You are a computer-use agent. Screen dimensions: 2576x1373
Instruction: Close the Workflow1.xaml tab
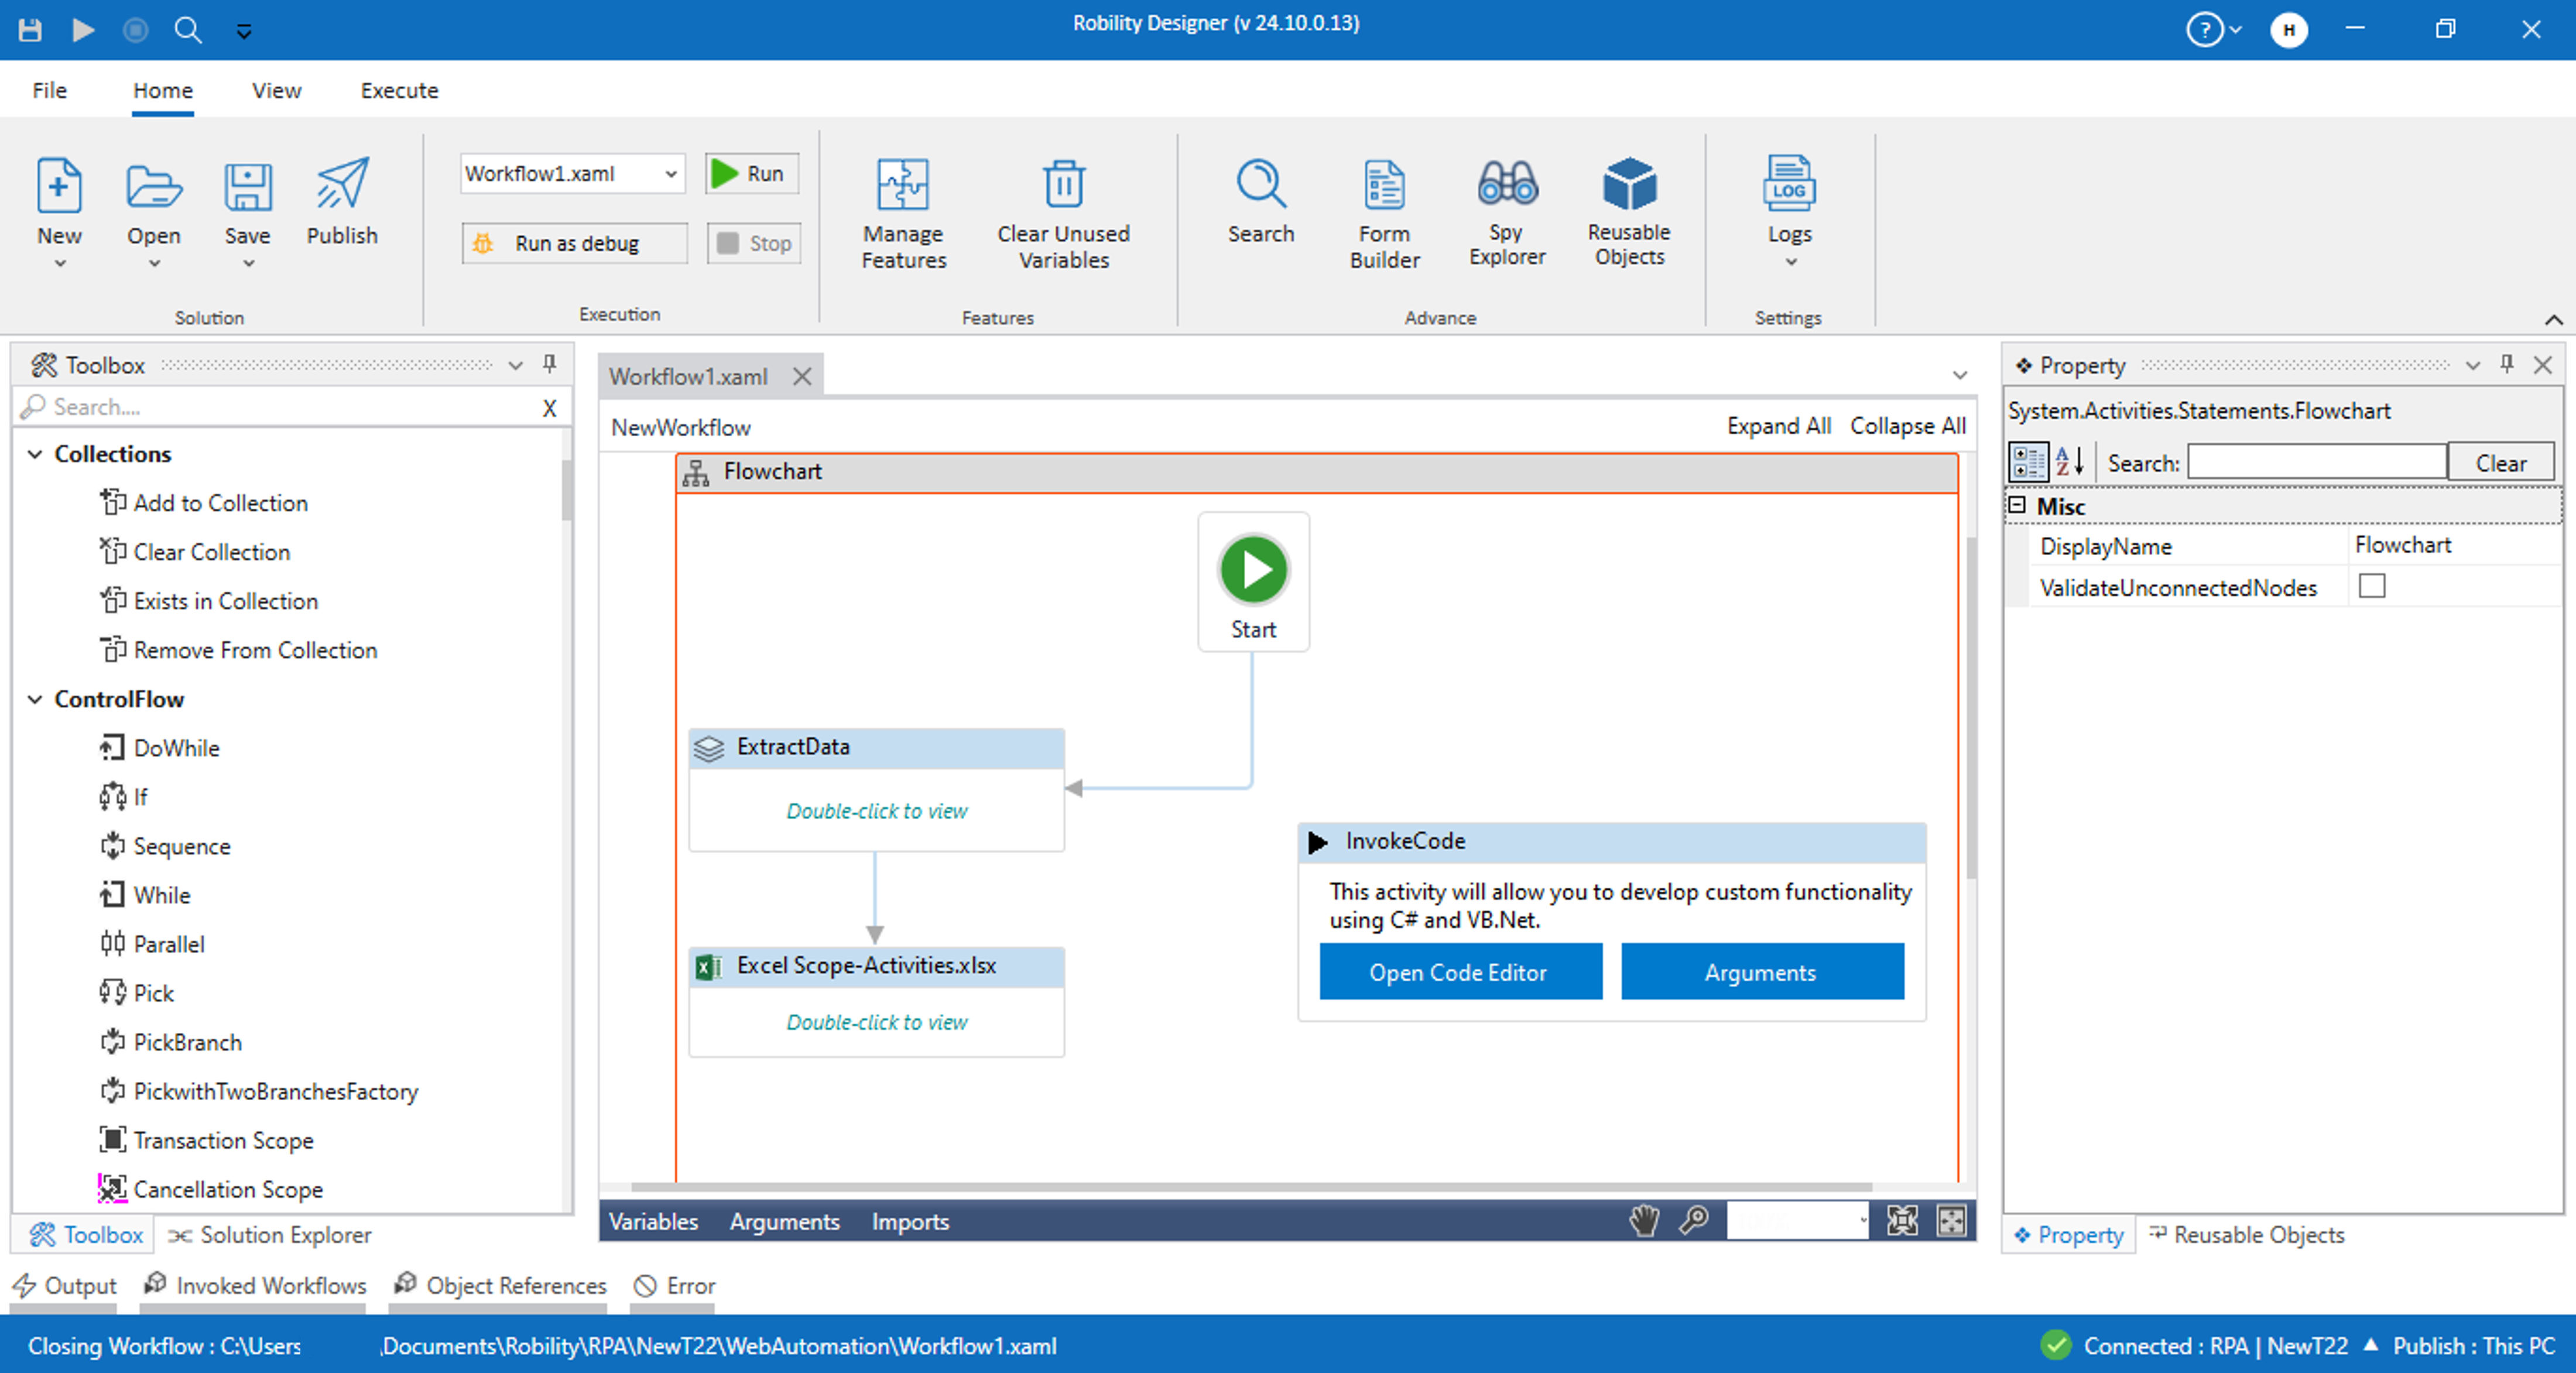[801, 377]
